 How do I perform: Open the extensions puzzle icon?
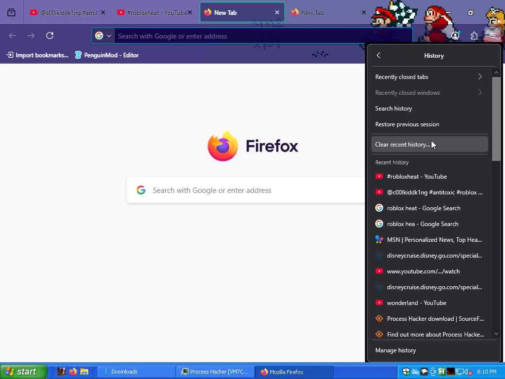point(474,36)
